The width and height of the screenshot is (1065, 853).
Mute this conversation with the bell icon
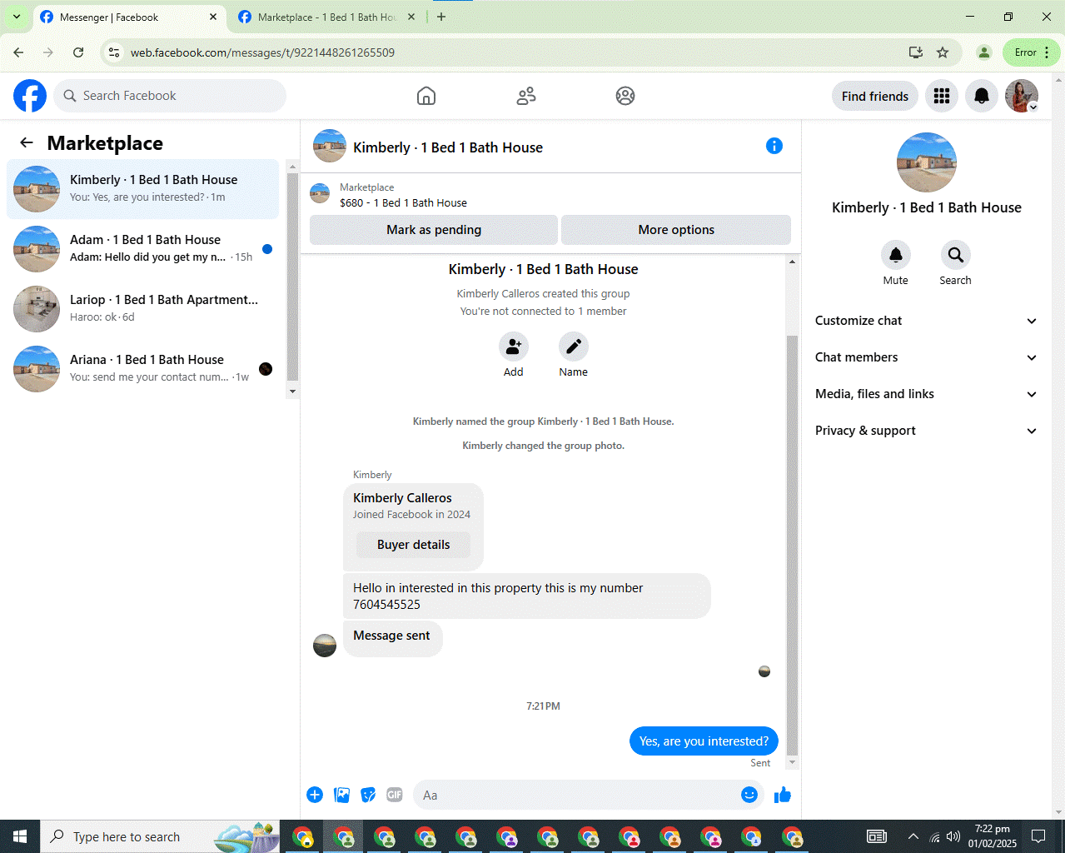tap(896, 255)
